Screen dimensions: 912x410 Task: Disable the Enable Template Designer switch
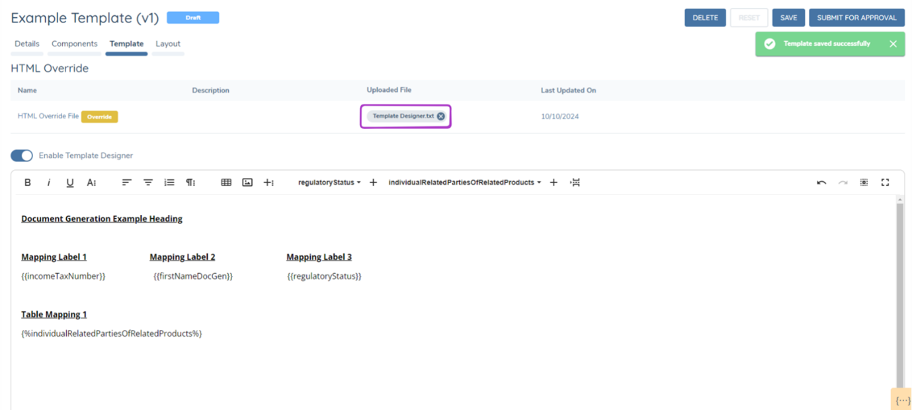(x=22, y=155)
